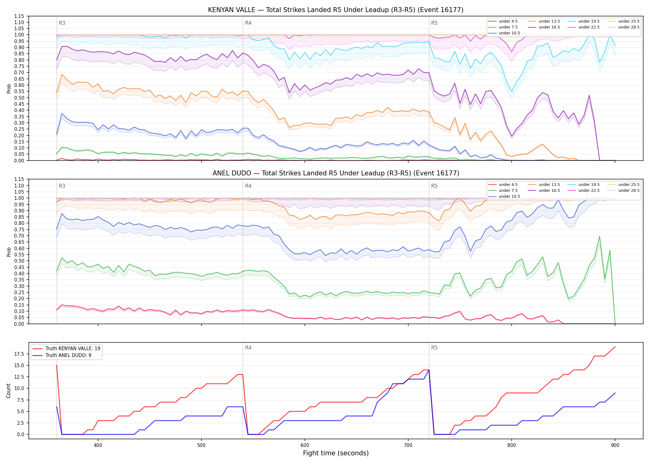Click pink 'under 28.5' swatch, Anel Dudo legend

612,191
